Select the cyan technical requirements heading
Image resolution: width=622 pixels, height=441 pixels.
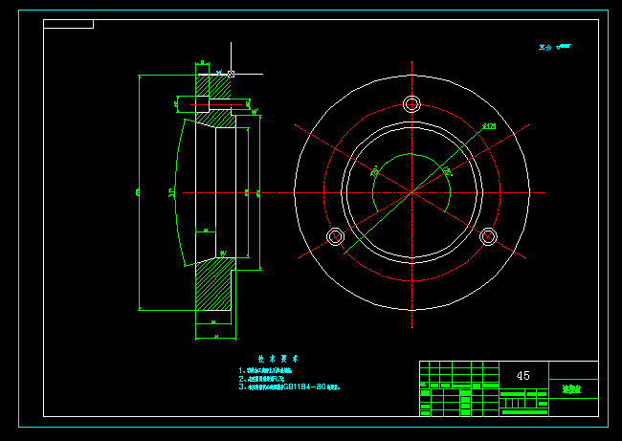pos(278,359)
